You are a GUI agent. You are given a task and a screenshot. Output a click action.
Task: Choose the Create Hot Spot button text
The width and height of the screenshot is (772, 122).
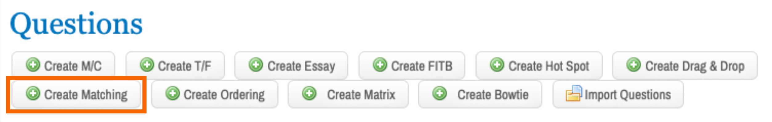tap(549, 67)
